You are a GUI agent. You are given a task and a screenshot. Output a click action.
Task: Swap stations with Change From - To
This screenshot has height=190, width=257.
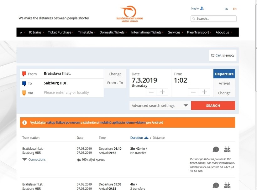[x=115, y=78]
